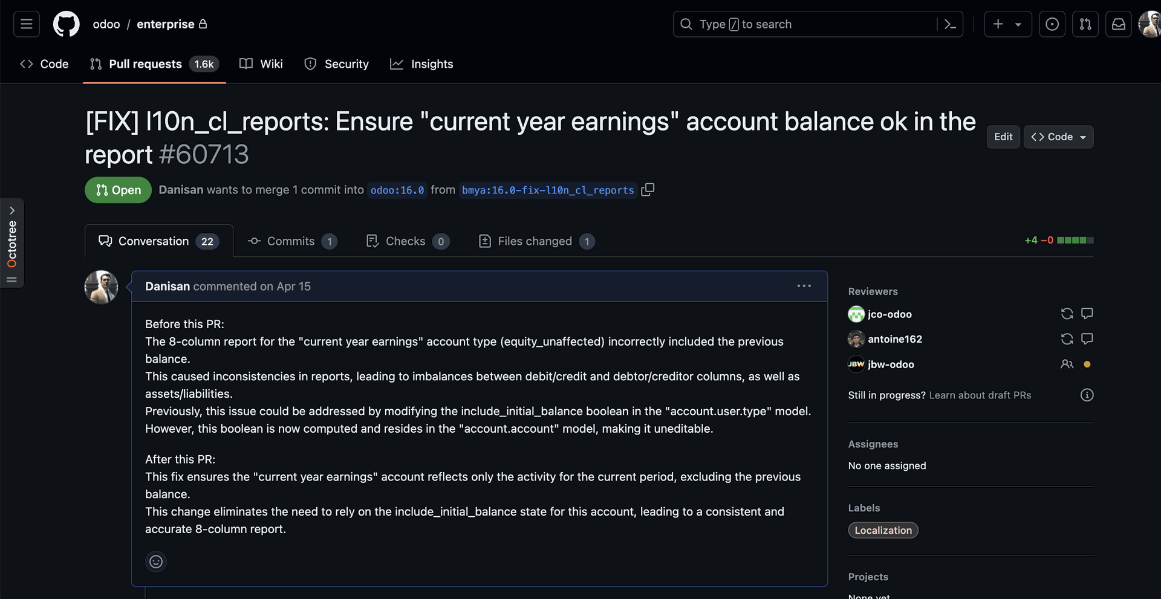Open the create new plus dropdown

click(1007, 24)
